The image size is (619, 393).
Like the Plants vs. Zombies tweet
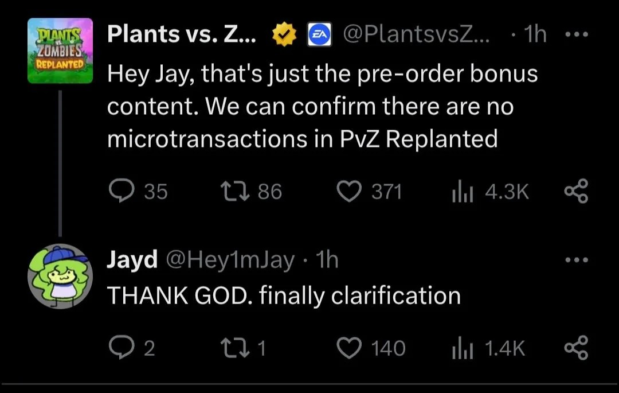[x=349, y=192]
